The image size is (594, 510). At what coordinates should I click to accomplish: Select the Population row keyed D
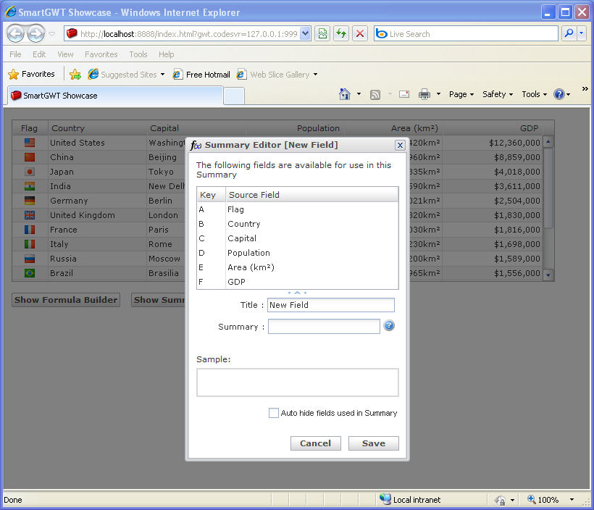[298, 253]
